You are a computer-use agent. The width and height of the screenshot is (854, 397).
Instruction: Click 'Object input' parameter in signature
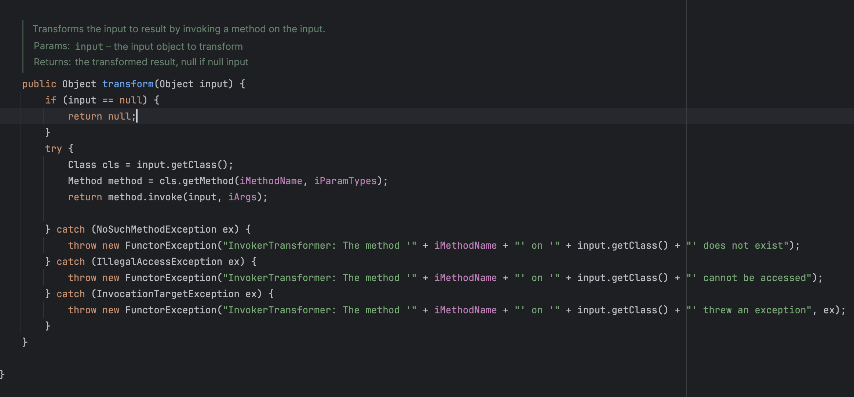pos(194,84)
